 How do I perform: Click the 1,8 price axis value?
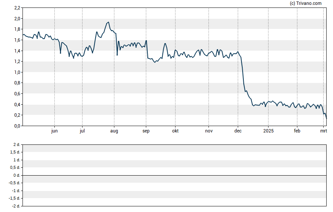point(17,29)
